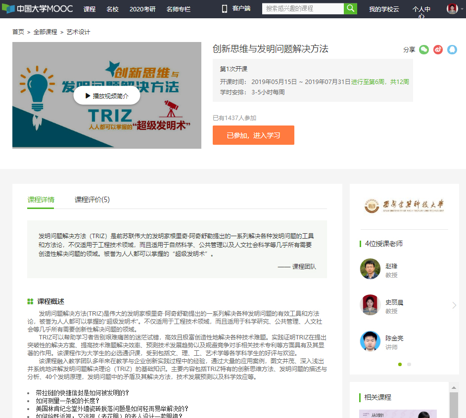
Task: Share course via QQ icon
Action: coord(452,49)
